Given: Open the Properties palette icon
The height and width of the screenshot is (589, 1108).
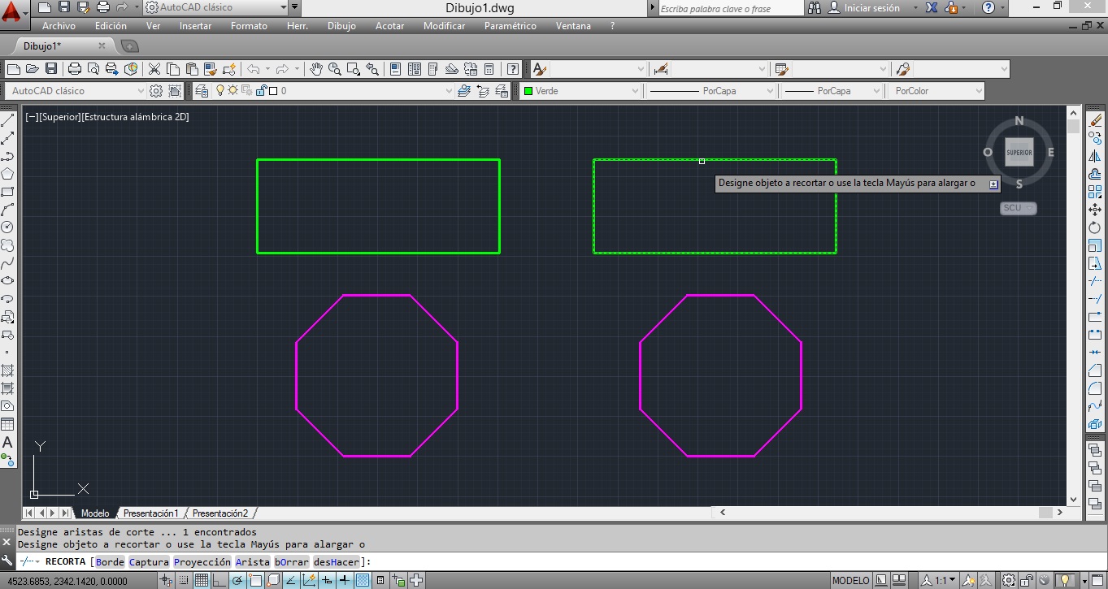Looking at the screenshot, I should point(394,69).
